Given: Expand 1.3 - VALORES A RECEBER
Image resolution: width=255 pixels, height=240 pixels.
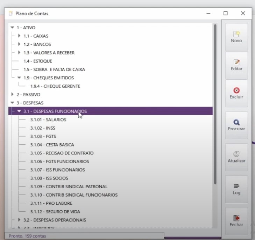Looking at the screenshot, I should pyautogui.click(x=19, y=53).
